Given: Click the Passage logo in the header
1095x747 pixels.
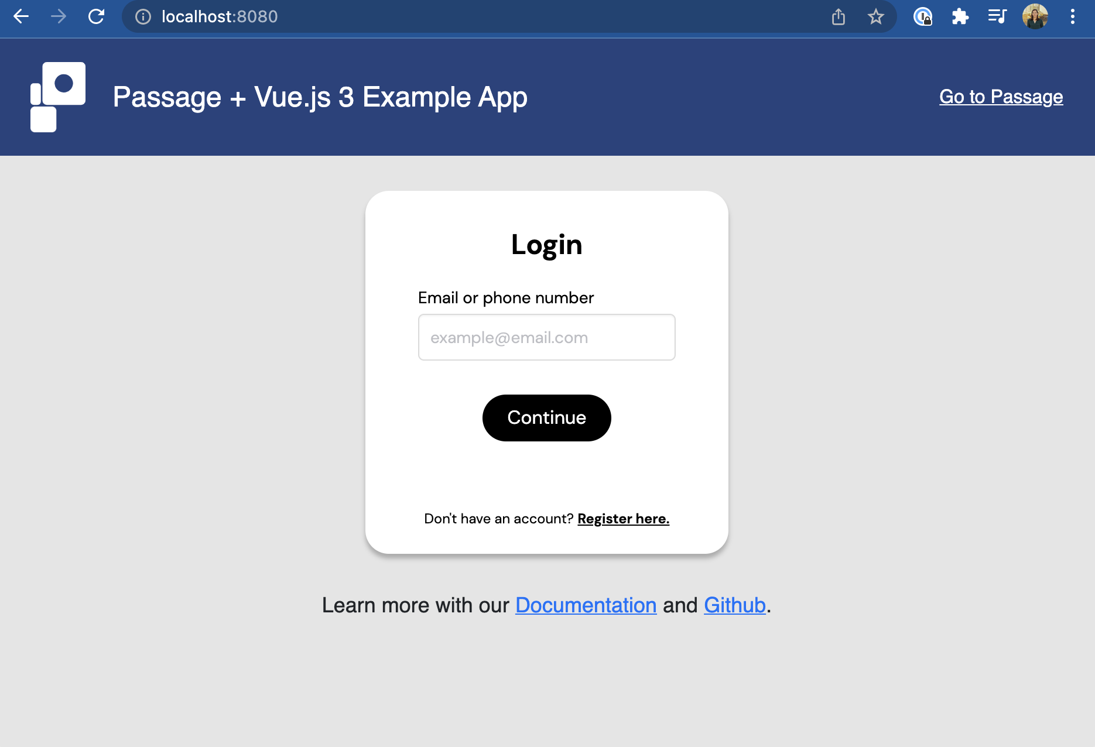Looking at the screenshot, I should 58,96.
